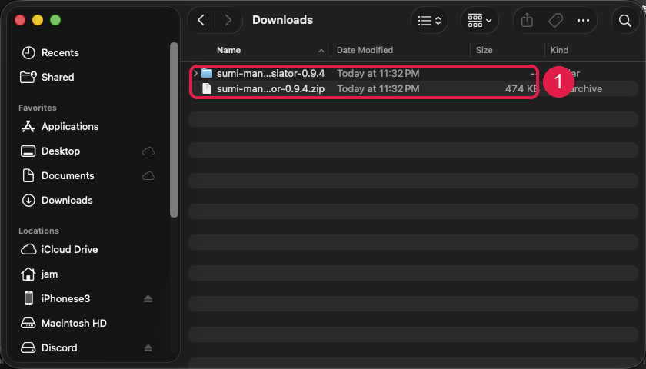
Task: Click the zip file's 11:32 PM date
Action: (x=378, y=88)
